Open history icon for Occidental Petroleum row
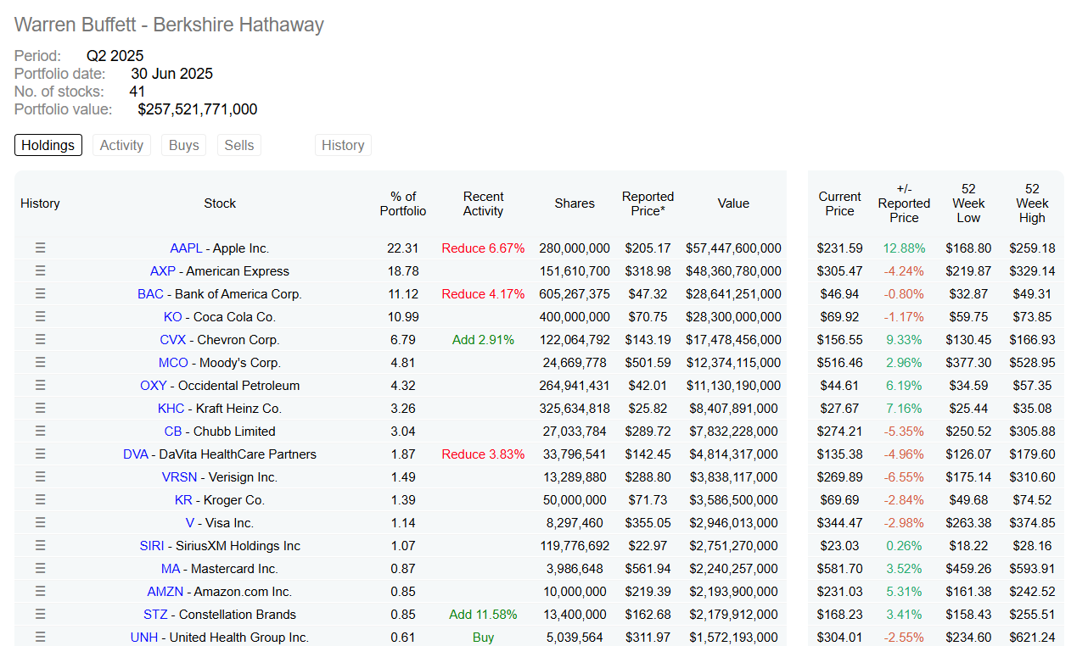1088x646 pixels. pyautogui.click(x=40, y=386)
